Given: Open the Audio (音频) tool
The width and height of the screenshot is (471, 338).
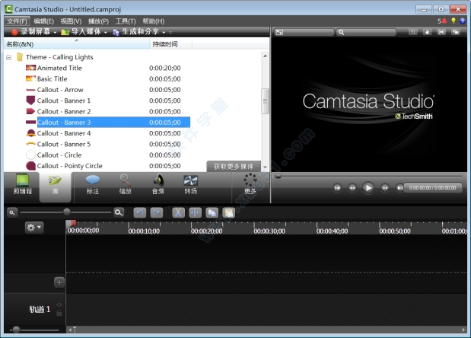Looking at the screenshot, I should tap(158, 184).
